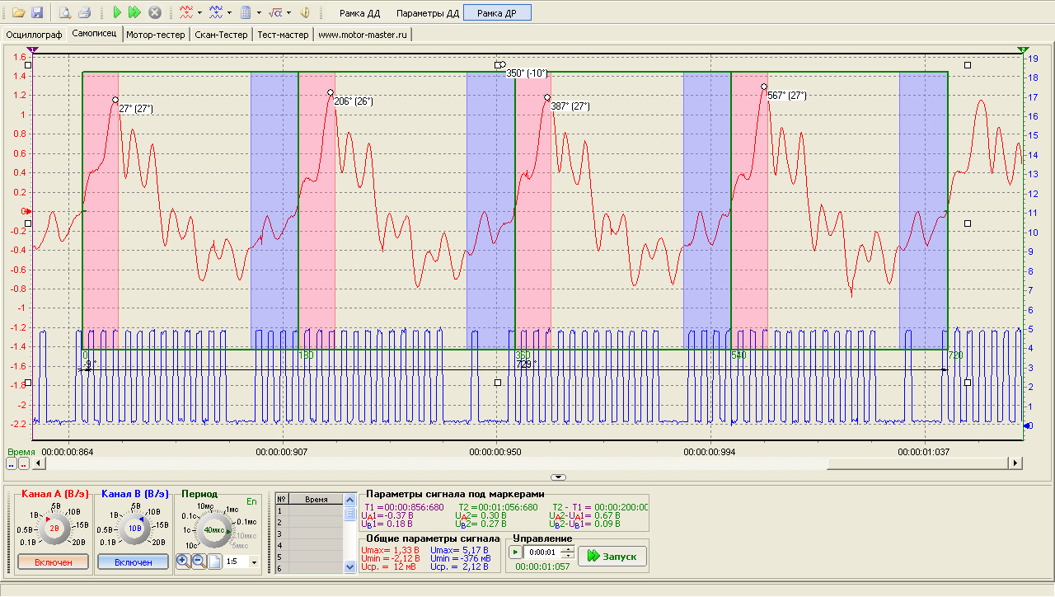
Task: Toggle the Рамка ДР frame button
Action: (497, 13)
